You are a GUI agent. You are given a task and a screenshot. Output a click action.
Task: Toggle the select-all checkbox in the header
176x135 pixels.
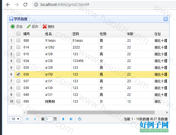pyautogui.click(x=18, y=34)
